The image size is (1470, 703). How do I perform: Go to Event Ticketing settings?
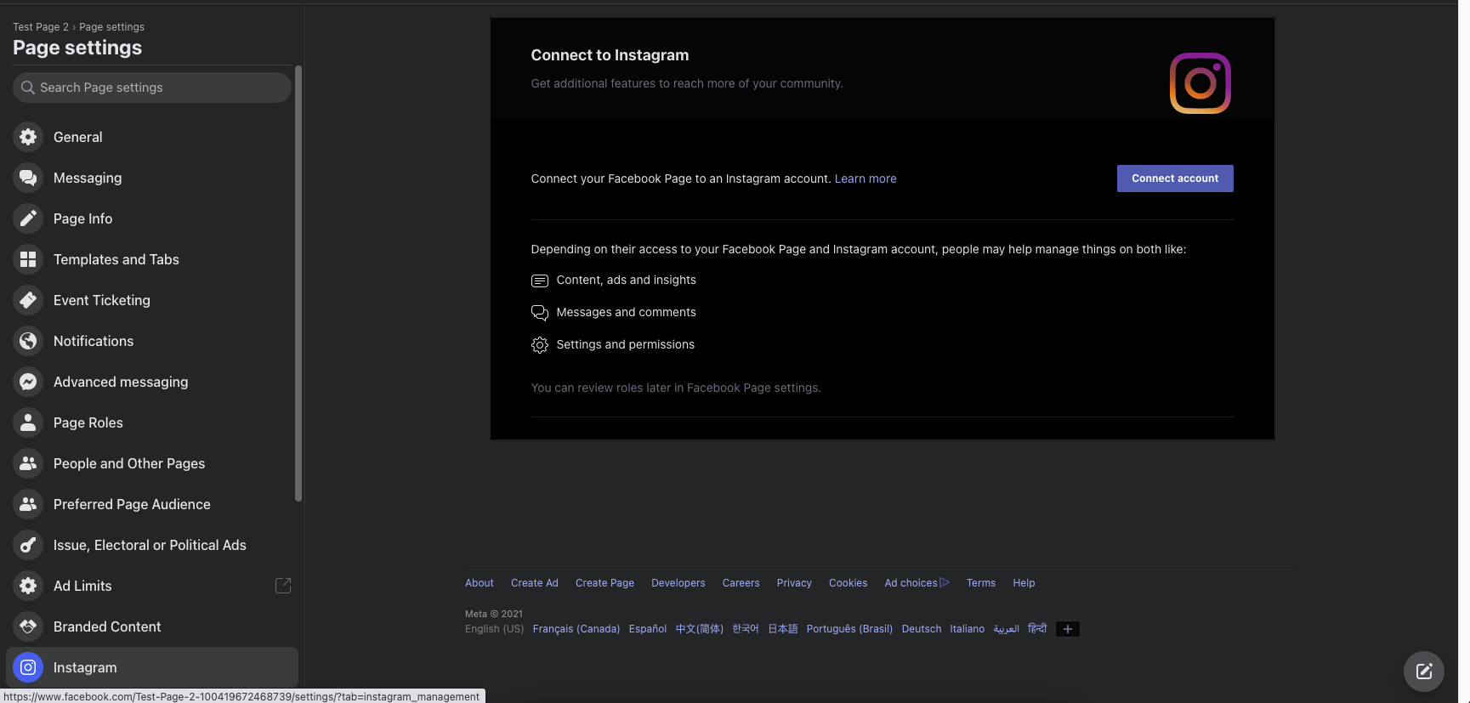click(152, 300)
